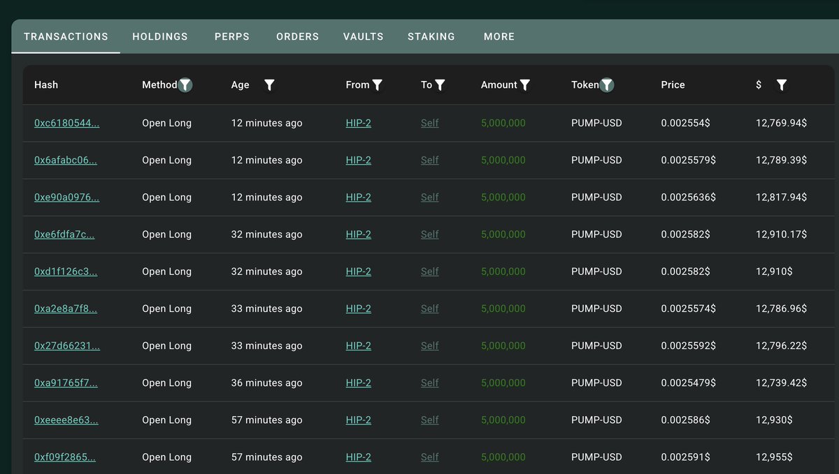Expand the More tab menu
Image resolution: width=839 pixels, height=474 pixels.
tap(499, 36)
